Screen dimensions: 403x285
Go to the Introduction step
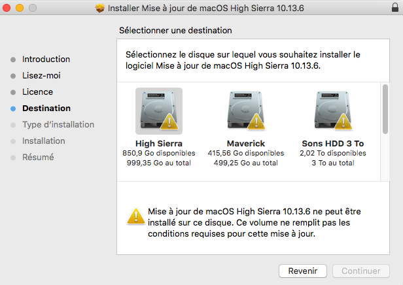coord(46,59)
